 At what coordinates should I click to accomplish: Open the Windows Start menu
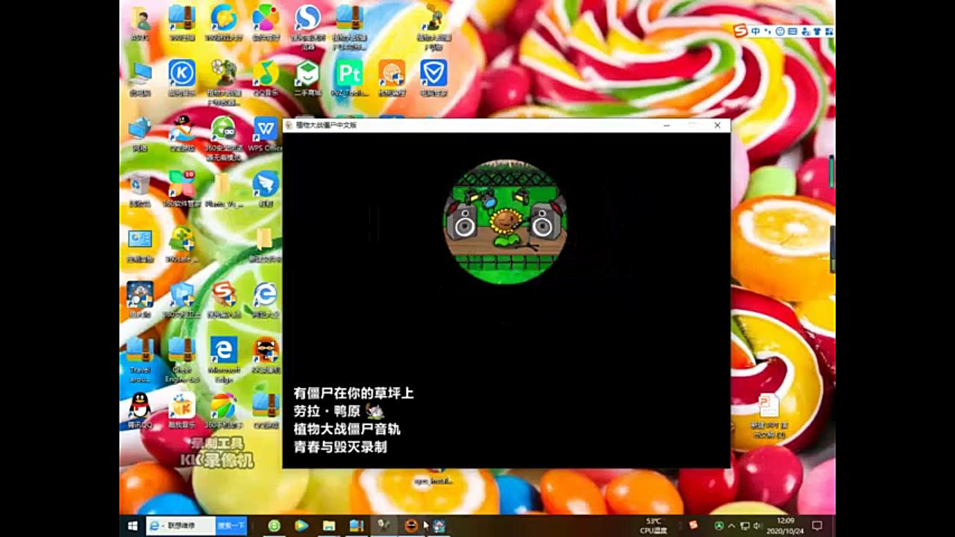[133, 526]
